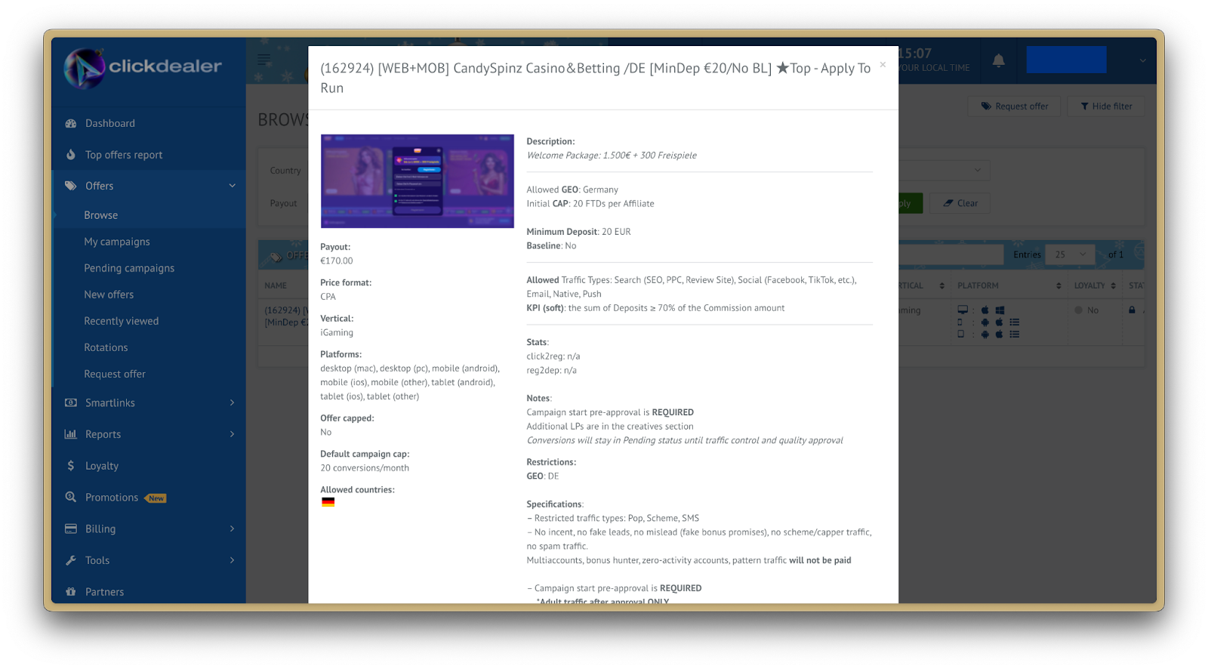Toggle the hamburger menu icon
Image resolution: width=1208 pixels, height=669 pixels.
tap(264, 59)
